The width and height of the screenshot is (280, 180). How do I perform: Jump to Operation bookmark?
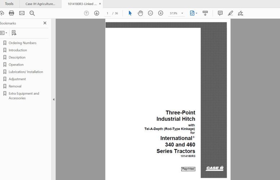[16, 64]
